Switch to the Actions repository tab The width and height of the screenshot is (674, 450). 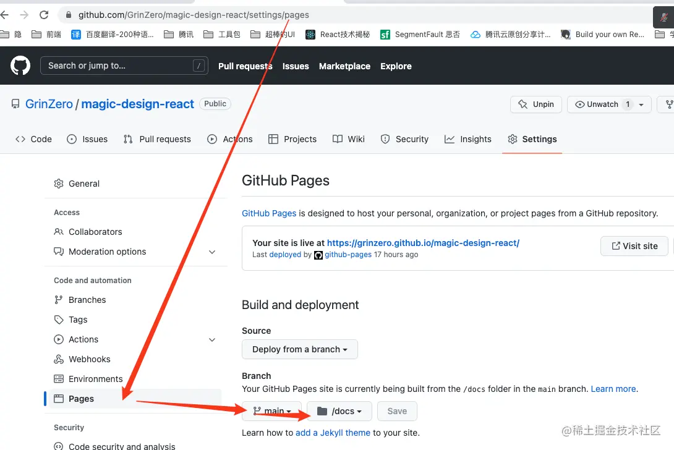coord(230,139)
